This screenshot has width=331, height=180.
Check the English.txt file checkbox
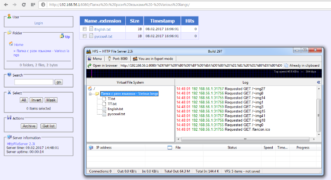pos(85,29)
